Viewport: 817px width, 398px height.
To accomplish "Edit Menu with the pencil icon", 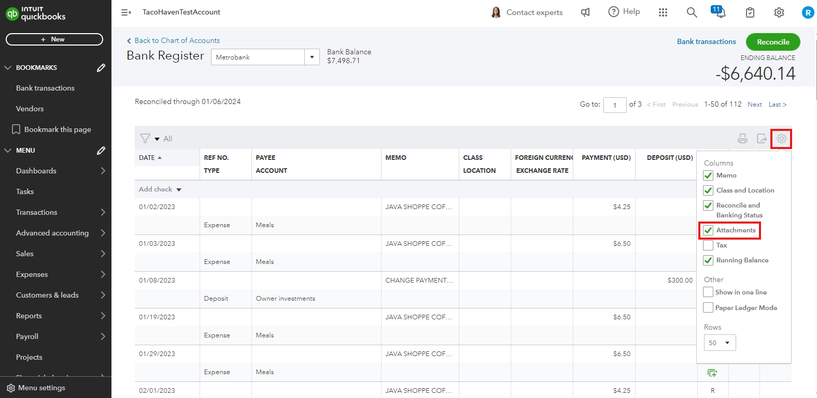I will point(101,150).
